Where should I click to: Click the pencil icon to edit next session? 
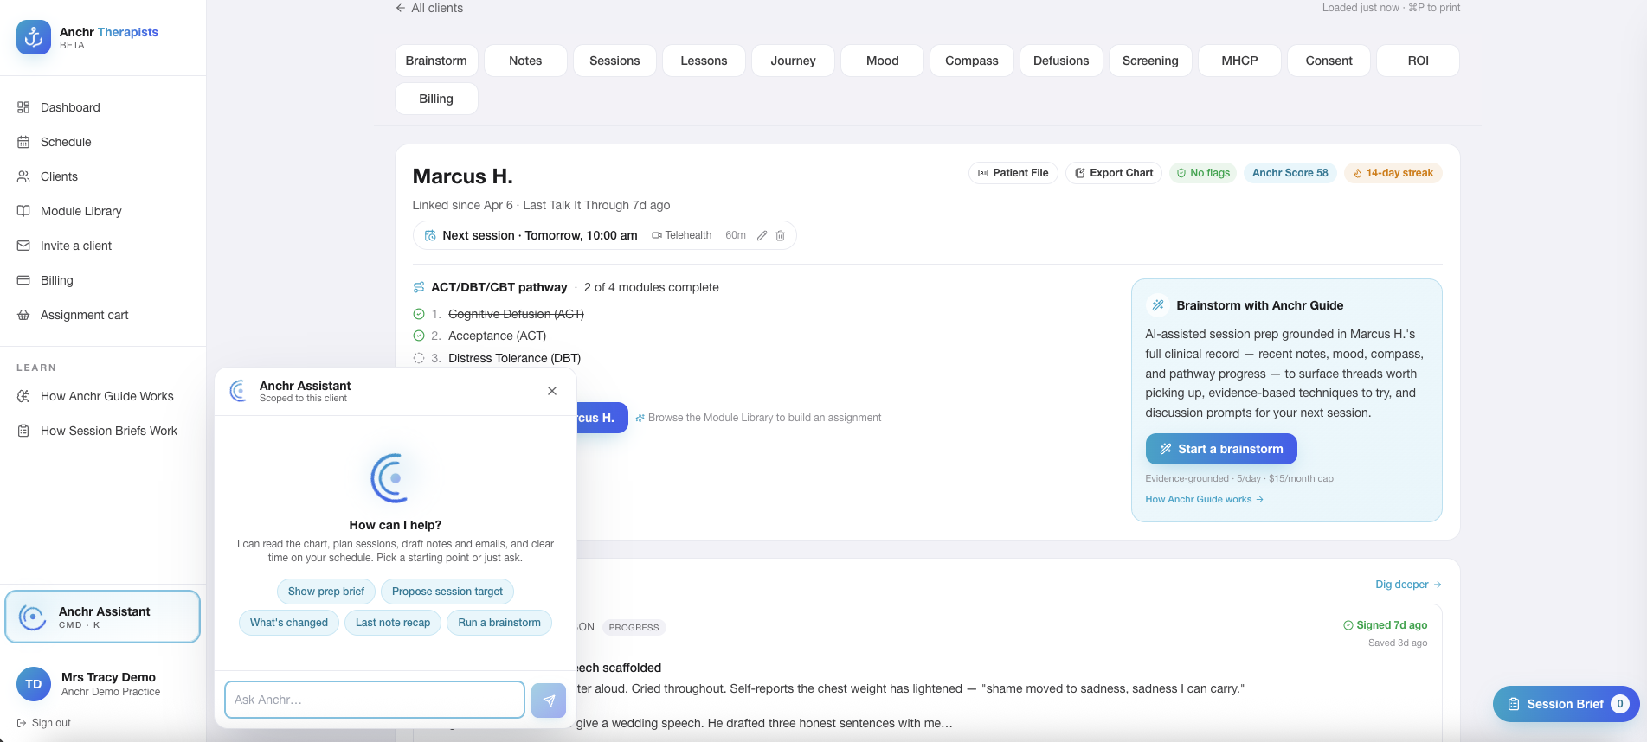pos(762,235)
